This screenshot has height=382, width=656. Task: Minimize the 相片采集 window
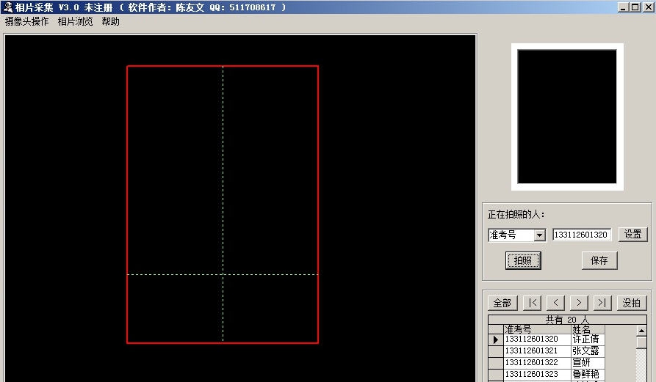click(x=623, y=7)
